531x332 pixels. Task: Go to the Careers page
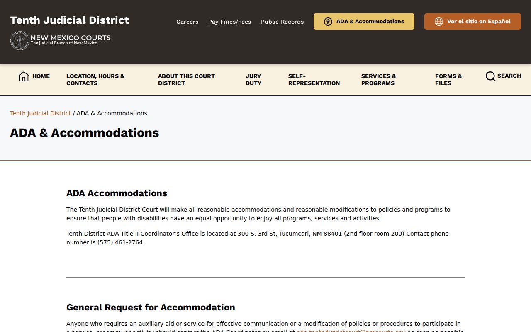(188, 22)
